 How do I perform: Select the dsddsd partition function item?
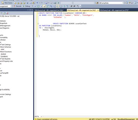pos(3,54)
